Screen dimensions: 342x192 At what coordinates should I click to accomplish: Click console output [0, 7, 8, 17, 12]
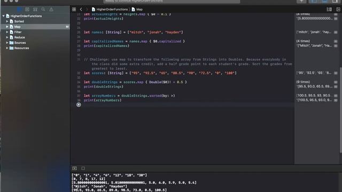click(88, 179)
